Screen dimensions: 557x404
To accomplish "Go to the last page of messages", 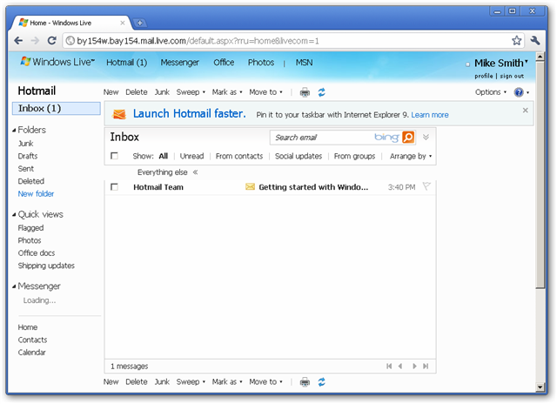I will pyautogui.click(x=426, y=366).
